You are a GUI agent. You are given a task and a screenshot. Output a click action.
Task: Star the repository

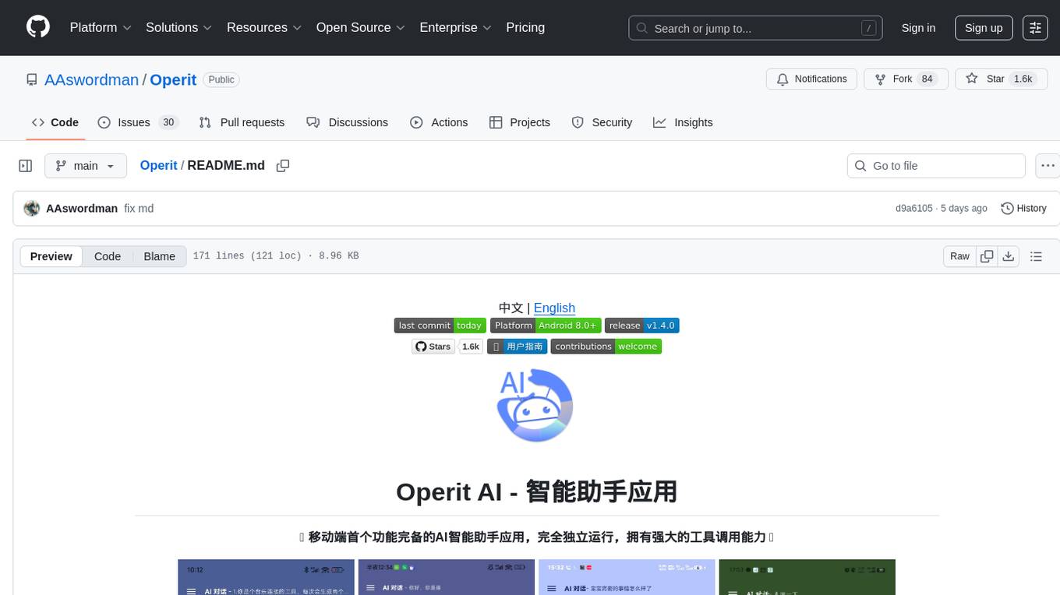click(1002, 79)
